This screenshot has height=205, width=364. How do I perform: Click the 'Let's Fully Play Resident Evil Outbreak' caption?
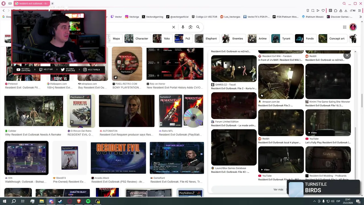click(328, 143)
